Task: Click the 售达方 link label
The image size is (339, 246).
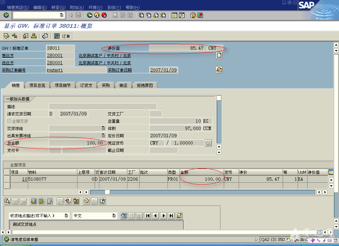Action: (8, 56)
